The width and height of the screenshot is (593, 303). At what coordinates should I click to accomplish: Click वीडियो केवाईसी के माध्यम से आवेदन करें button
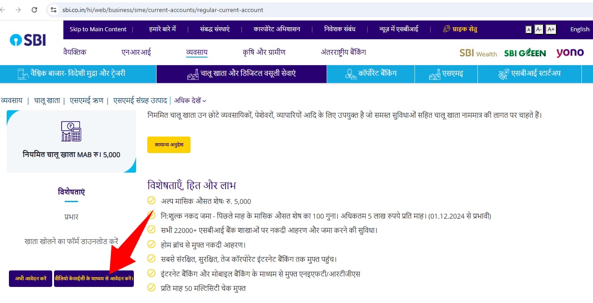click(x=94, y=278)
